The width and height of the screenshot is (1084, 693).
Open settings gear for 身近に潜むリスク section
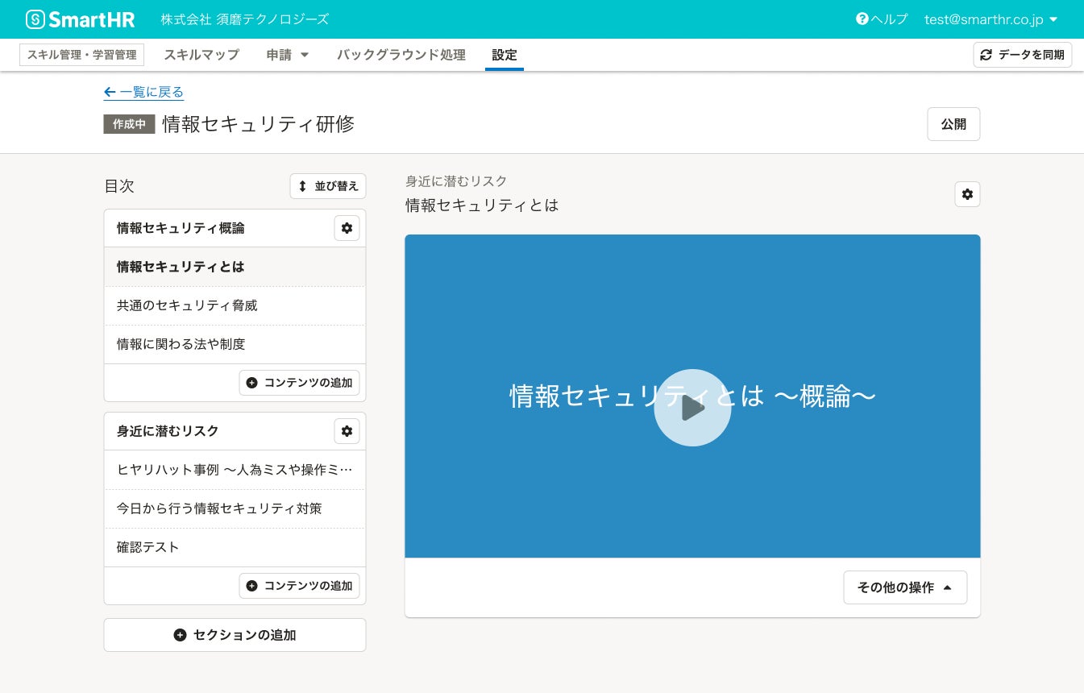(347, 431)
